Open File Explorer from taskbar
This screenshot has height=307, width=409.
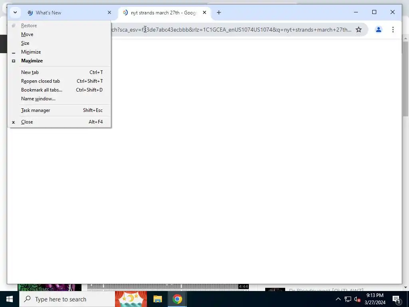[157, 299]
